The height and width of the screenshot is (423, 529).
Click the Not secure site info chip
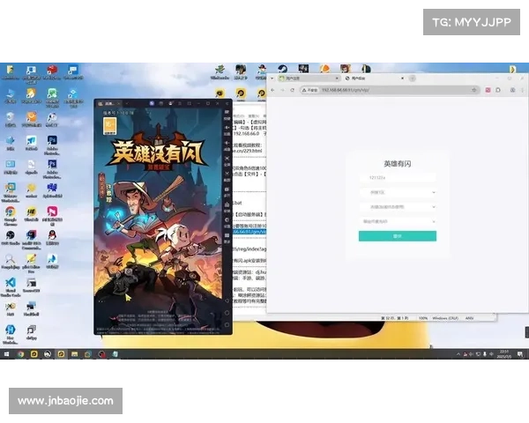pyautogui.click(x=310, y=90)
